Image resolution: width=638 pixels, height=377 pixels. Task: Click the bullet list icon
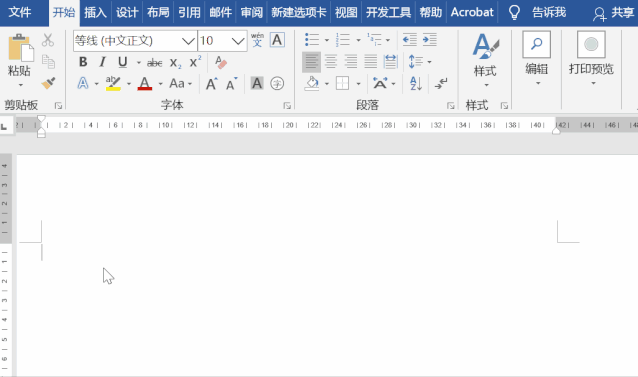(312, 40)
